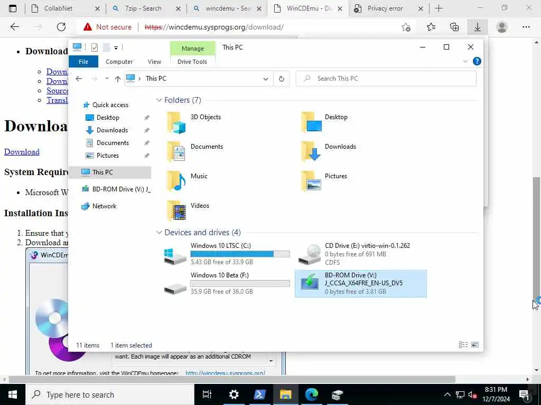Open Task View on the taskbar
The height and width of the screenshot is (405, 541).
[x=207, y=394]
